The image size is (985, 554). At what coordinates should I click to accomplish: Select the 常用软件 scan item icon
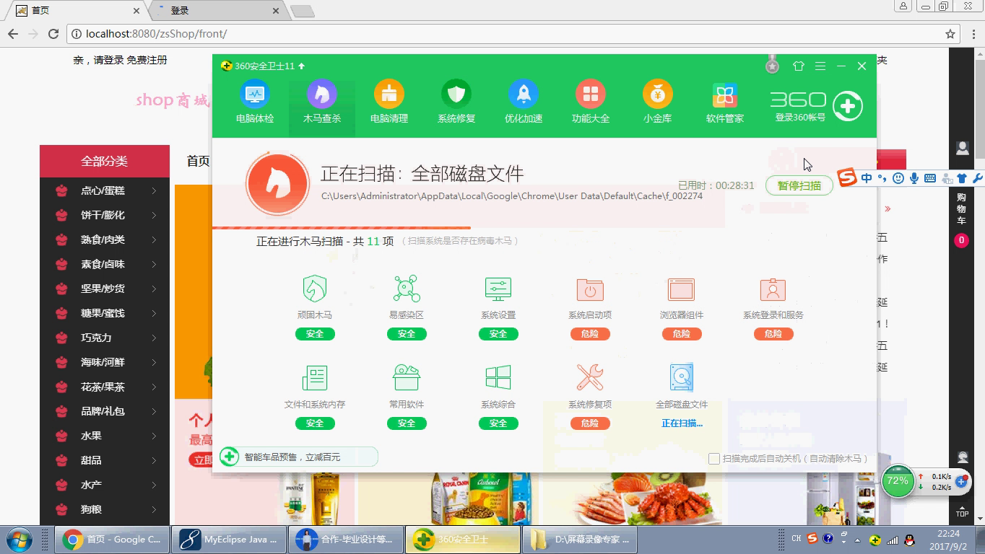pyautogui.click(x=407, y=378)
